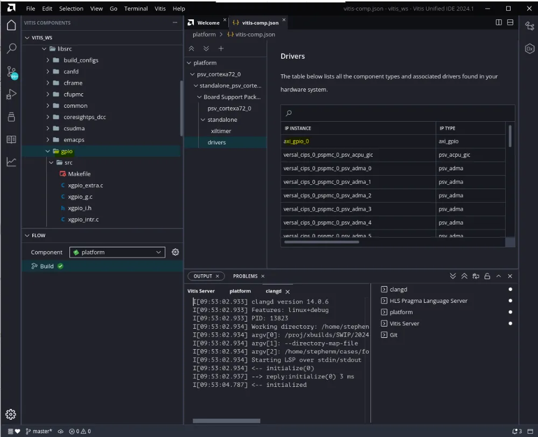
Task: Open the Vitis menu
Action: pos(160,9)
